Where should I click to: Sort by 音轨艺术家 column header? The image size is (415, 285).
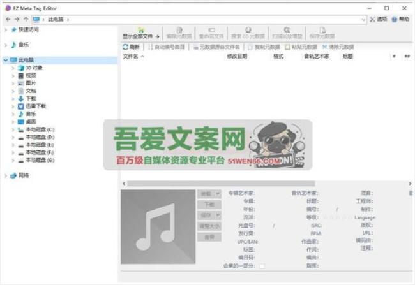point(317,56)
